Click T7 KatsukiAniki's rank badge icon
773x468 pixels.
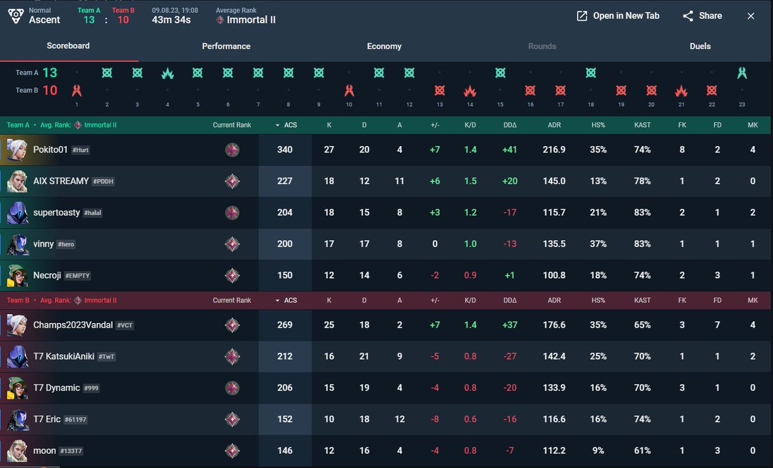pos(232,357)
